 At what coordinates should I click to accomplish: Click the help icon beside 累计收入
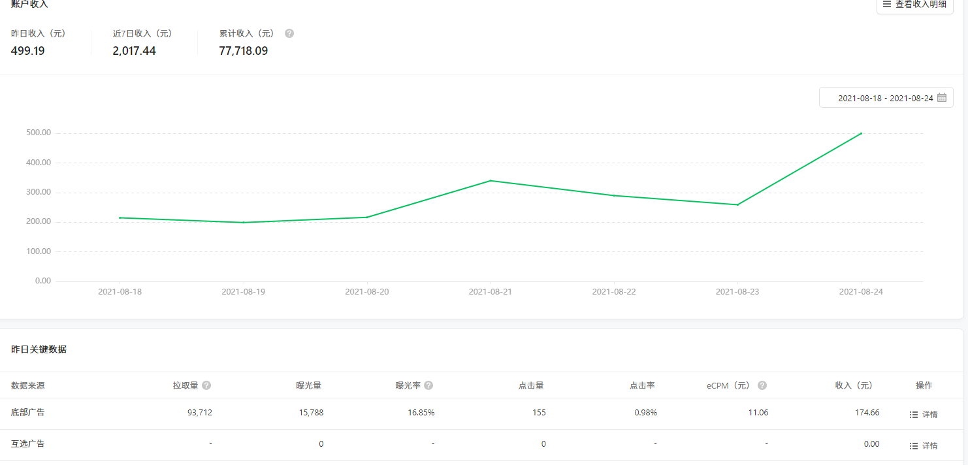pos(289,33)
